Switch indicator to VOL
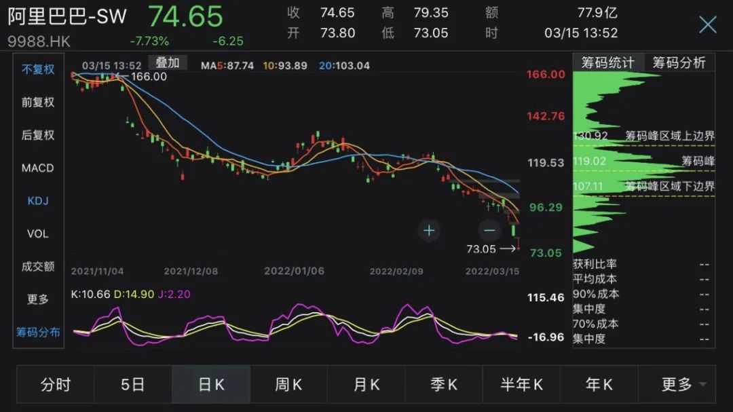This screenshot has width=733, height=412. click(38, 233)
